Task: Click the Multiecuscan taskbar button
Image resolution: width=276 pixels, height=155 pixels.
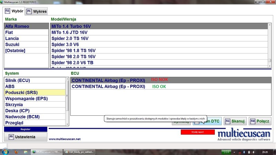Action: 47,152
